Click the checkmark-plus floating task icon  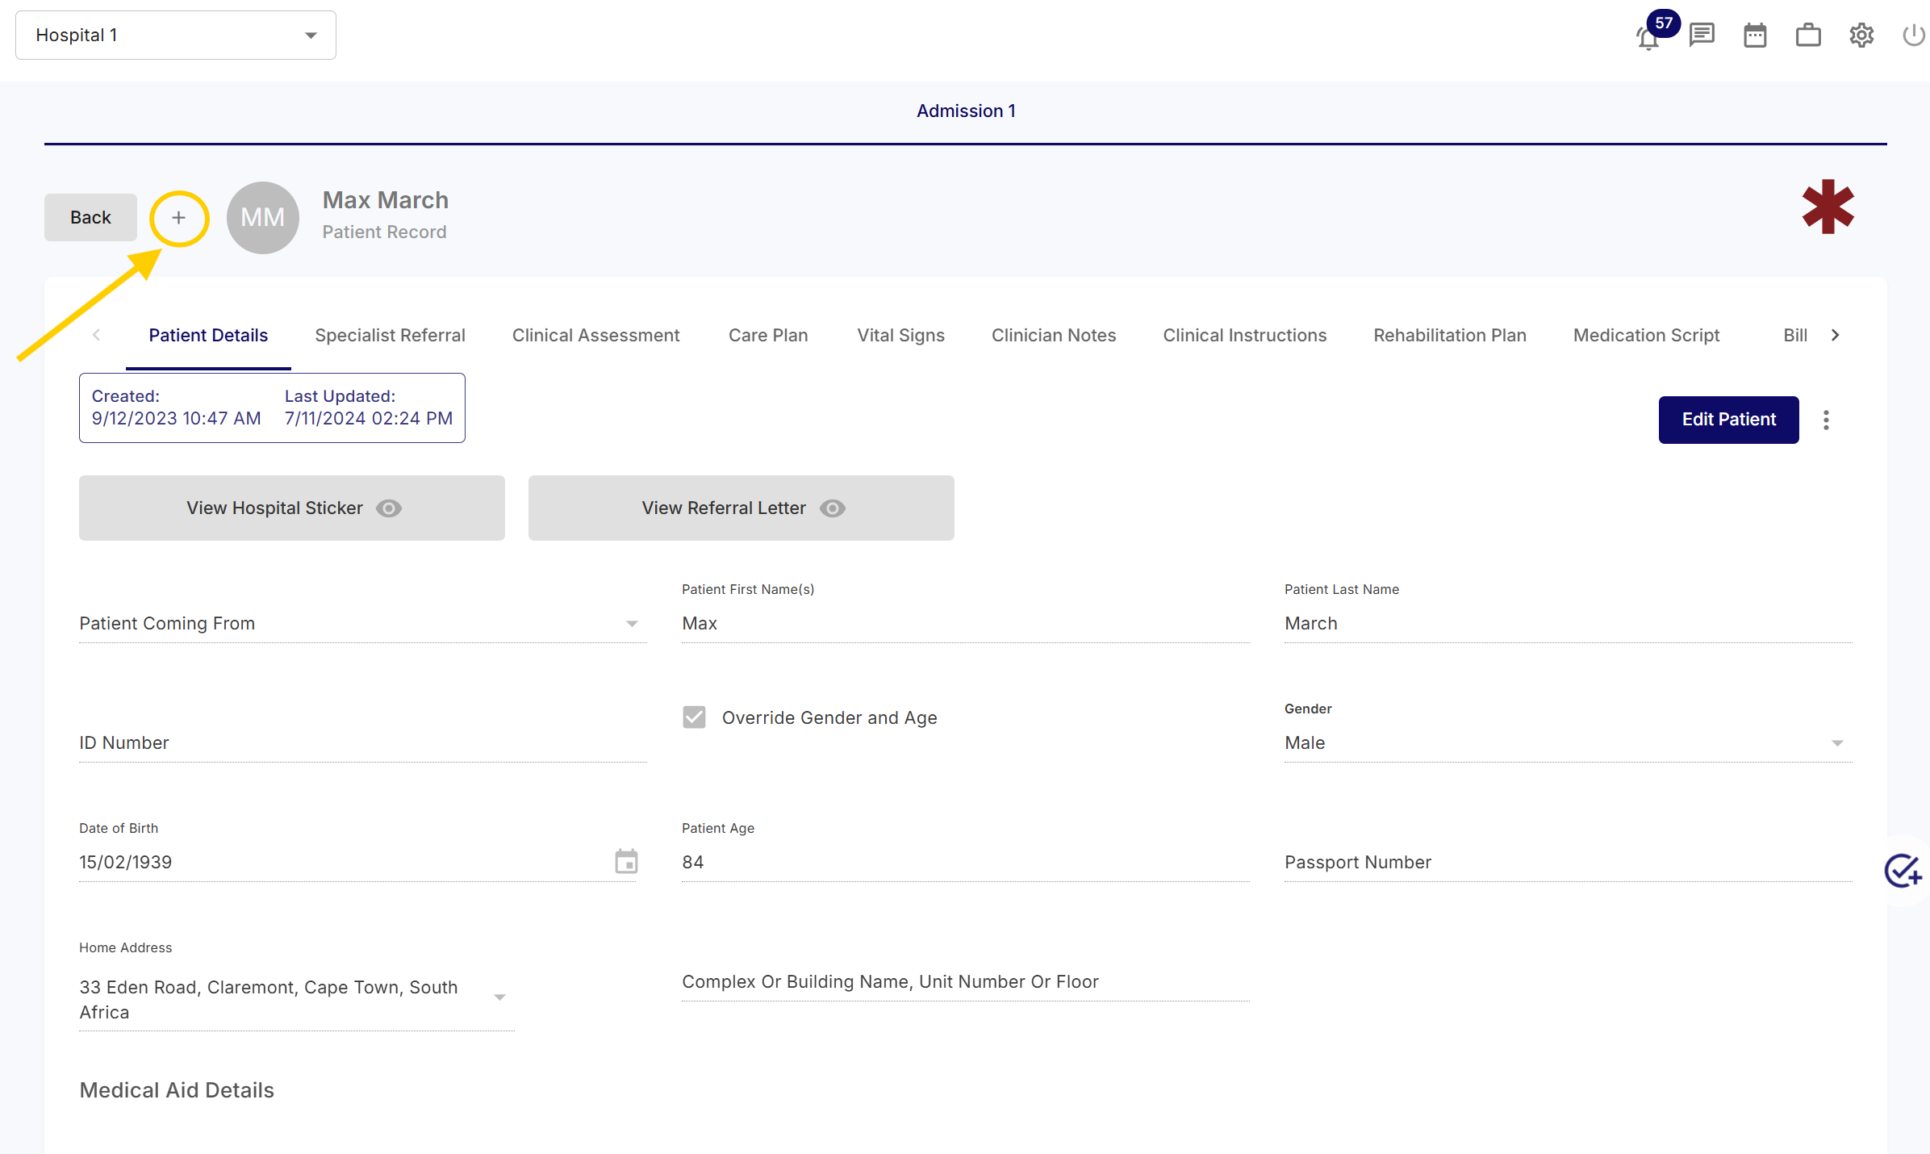(1903, 871)
